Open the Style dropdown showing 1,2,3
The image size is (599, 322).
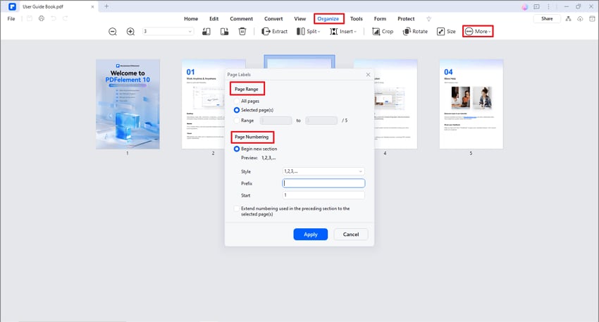pyautogui.click(x=323, y=171)
